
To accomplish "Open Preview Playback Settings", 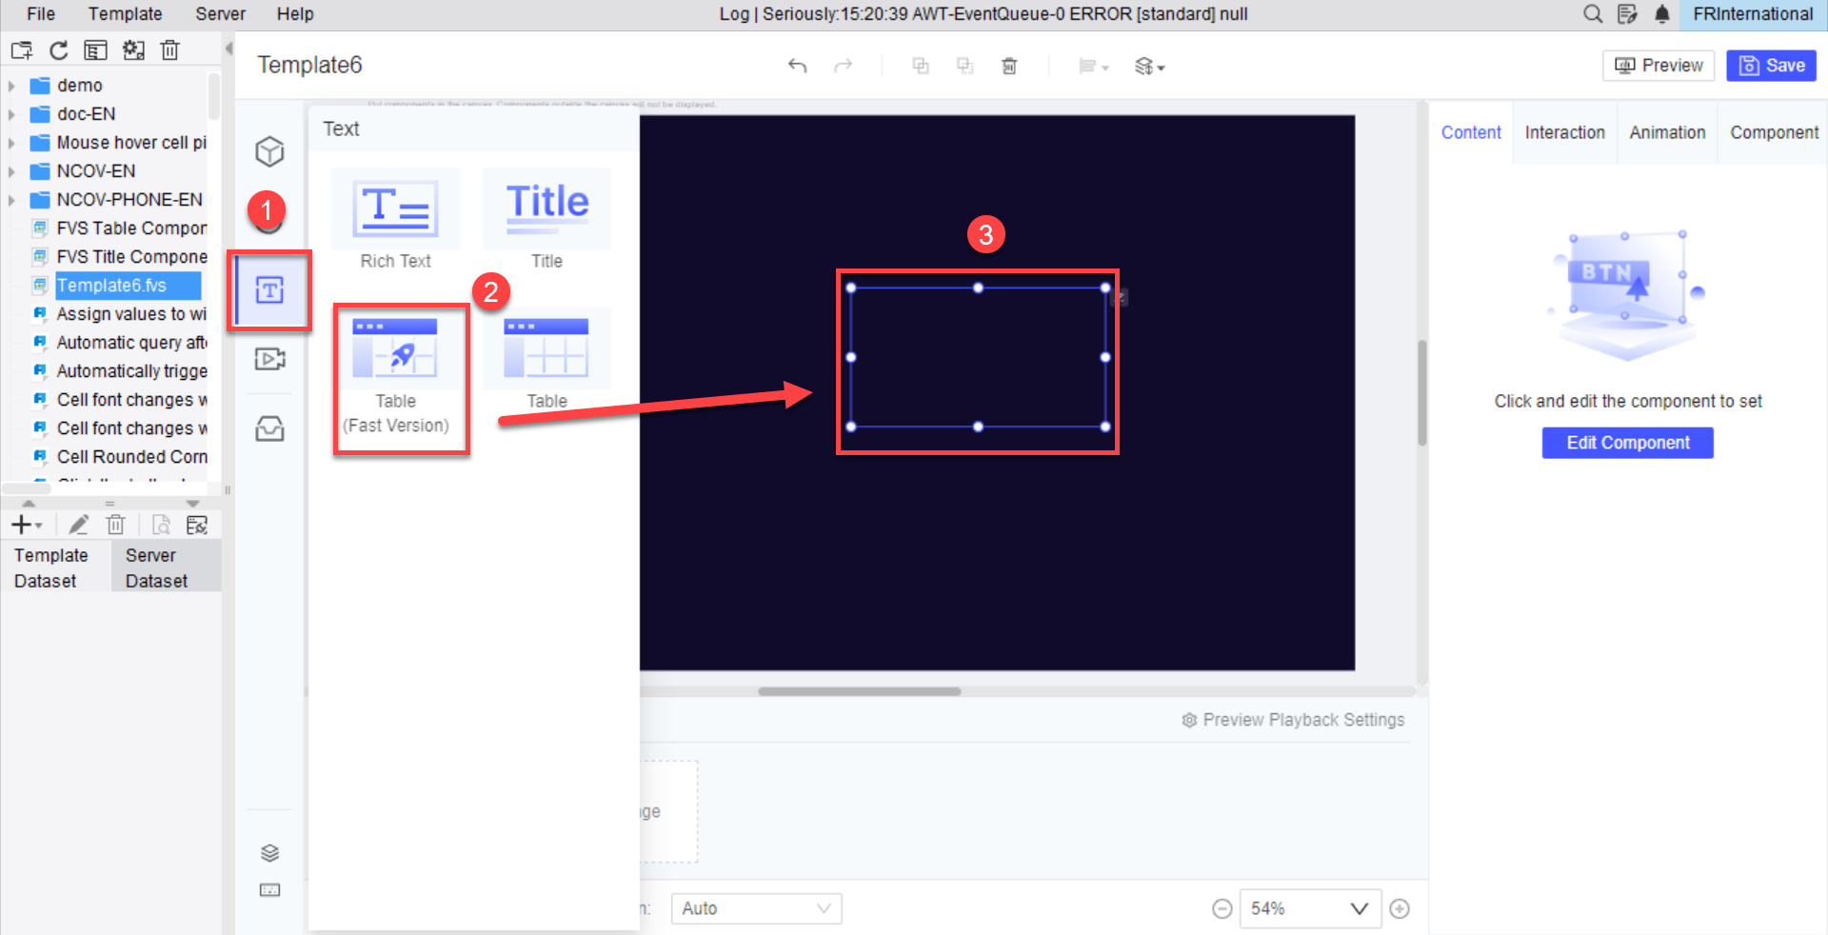I will click(x=1293, y=720).
